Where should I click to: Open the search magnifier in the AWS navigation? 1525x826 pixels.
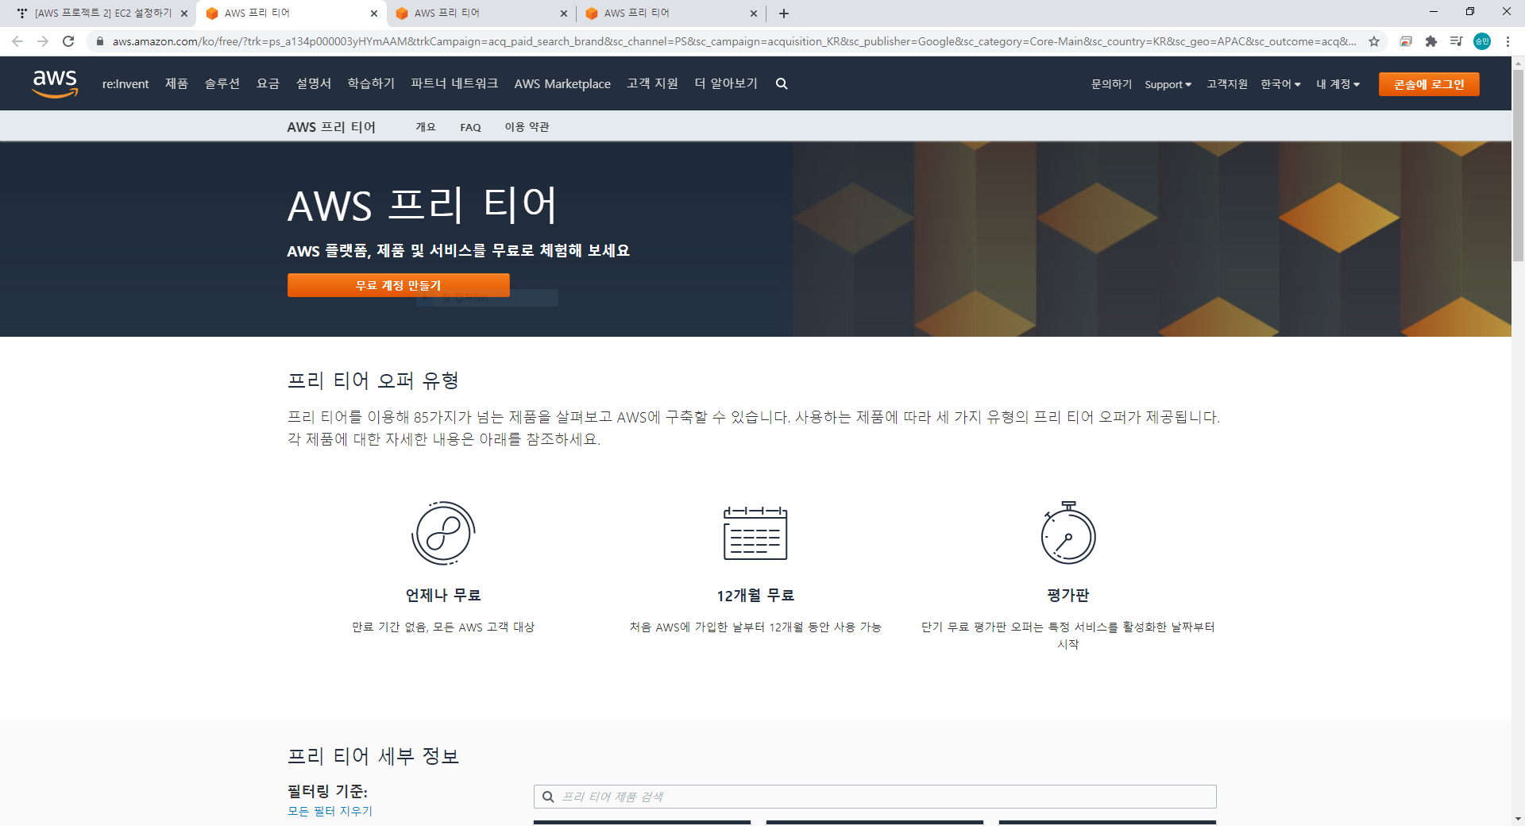(x=782, y=83)
